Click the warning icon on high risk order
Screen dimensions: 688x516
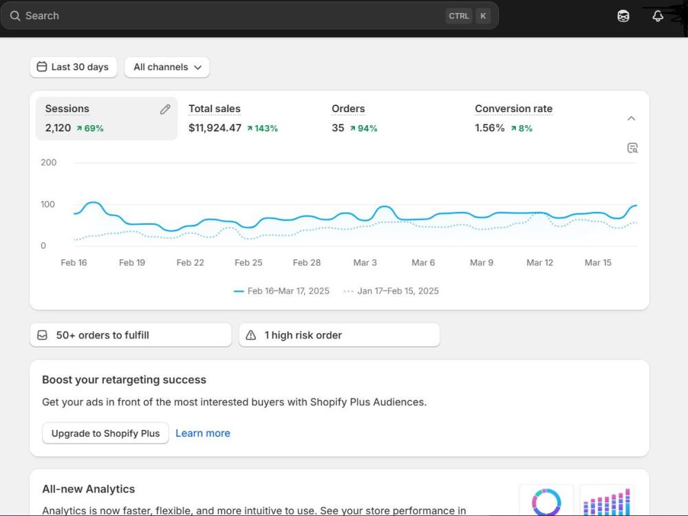(x=250, y=335)
